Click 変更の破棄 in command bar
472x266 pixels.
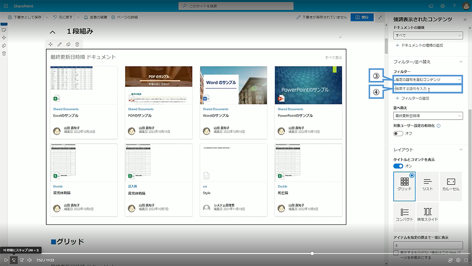pos(95,17)
